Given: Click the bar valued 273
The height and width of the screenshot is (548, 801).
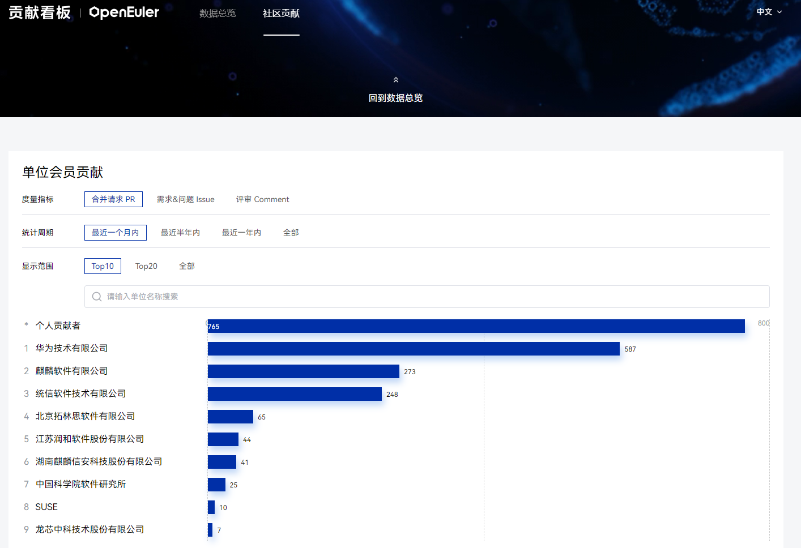Looking at the screenshot, I should click(304, 371).
